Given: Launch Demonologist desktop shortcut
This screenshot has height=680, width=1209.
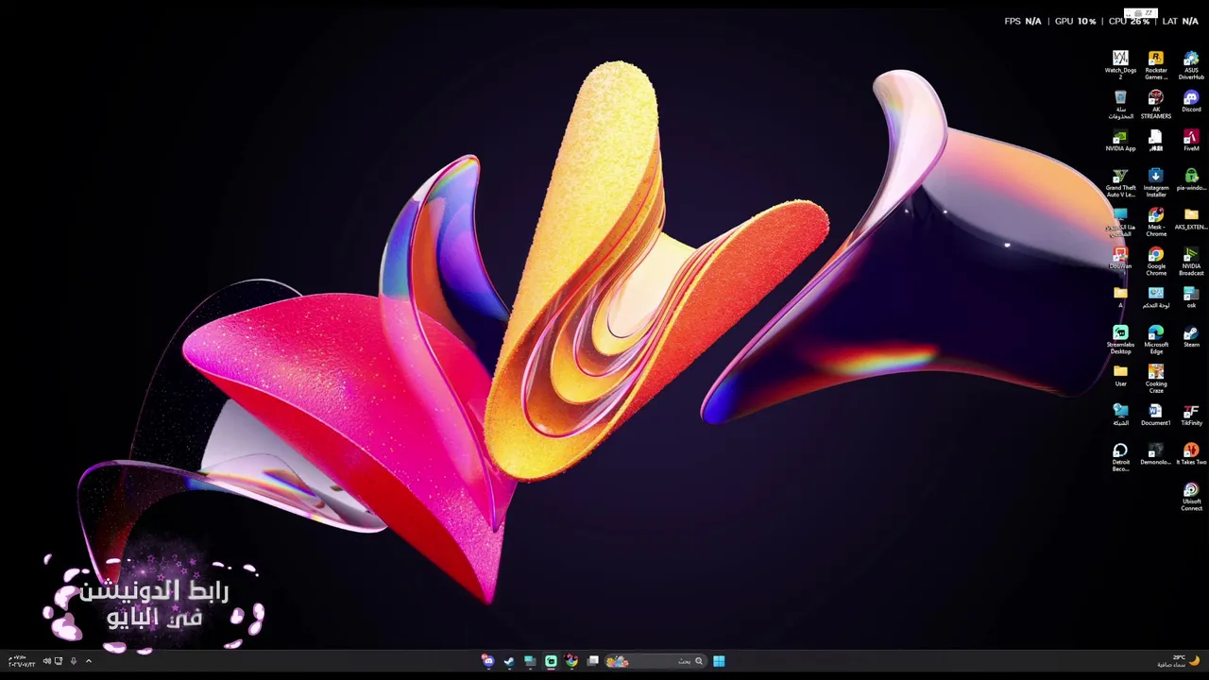Looking at the screenshot, I should [1155, 454].
